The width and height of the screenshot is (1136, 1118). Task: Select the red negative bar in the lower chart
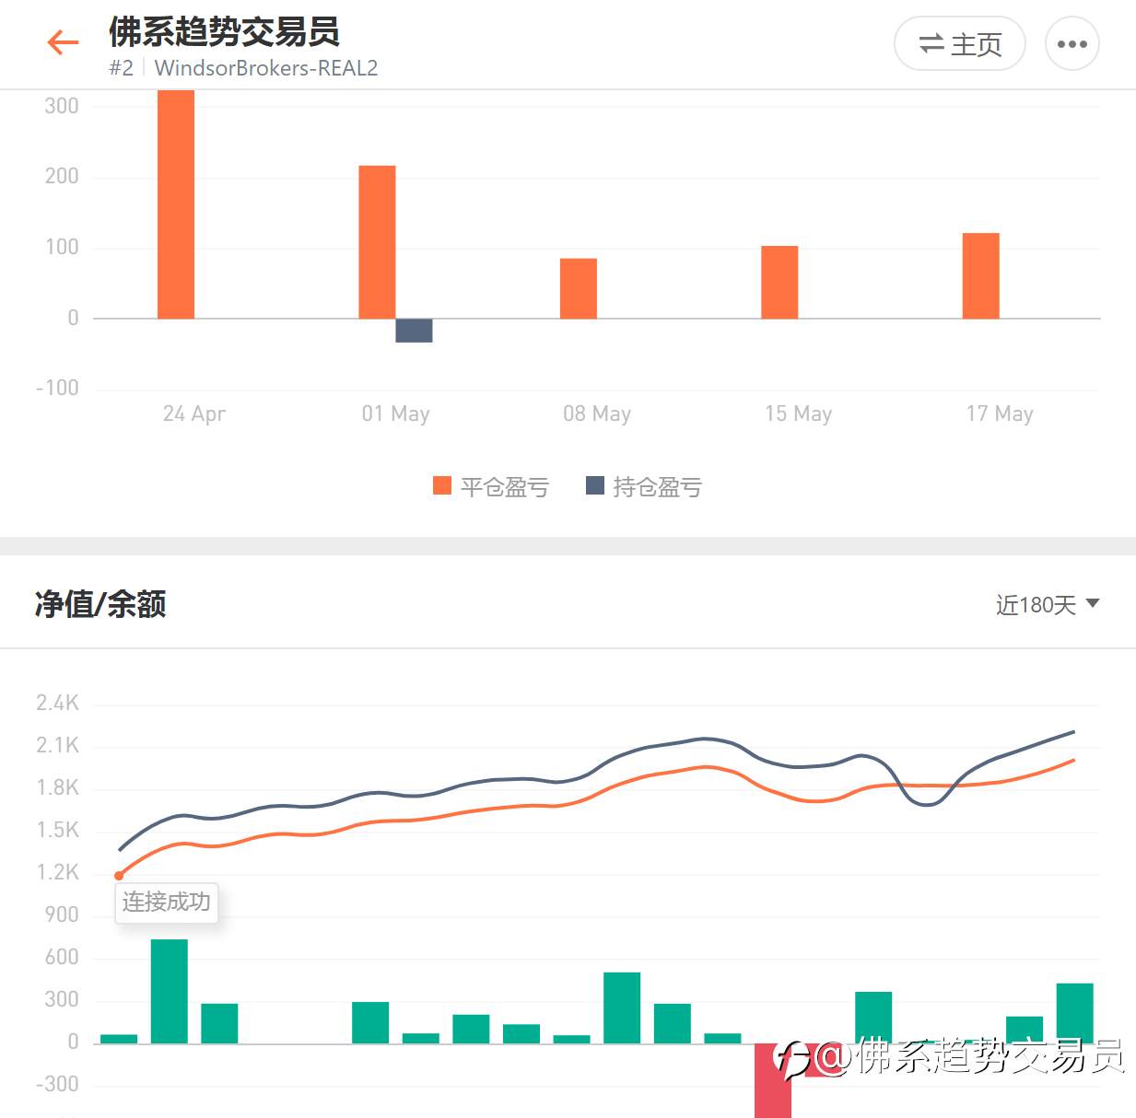[x=773, y=1080]
